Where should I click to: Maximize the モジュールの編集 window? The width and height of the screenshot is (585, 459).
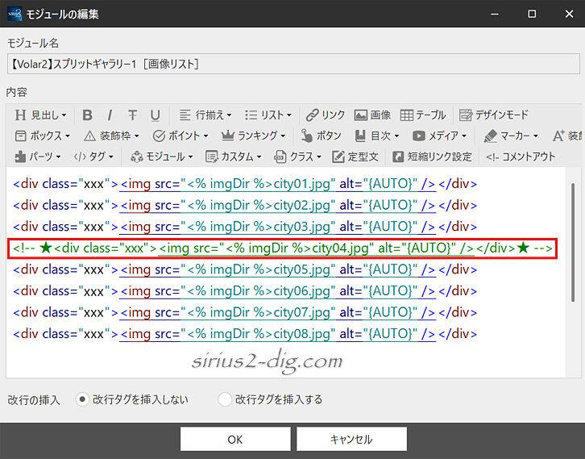pos(532,14)
